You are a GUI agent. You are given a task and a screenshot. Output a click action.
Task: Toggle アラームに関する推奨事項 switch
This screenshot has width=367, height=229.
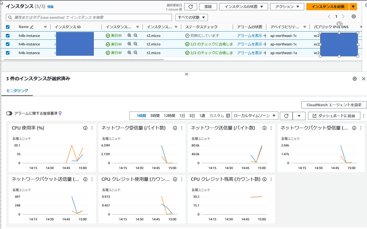click(x=9, y=113)
